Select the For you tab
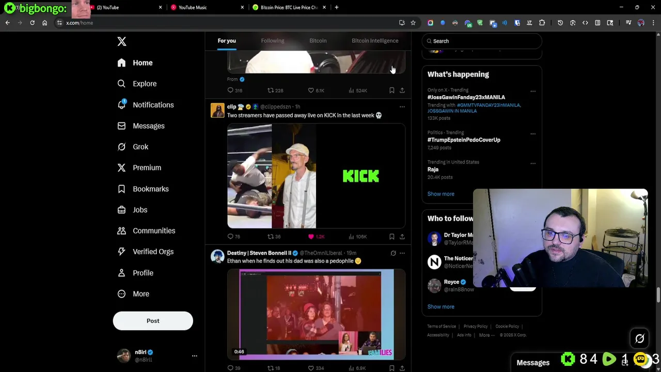The width and height of the screenshot is (661, 372). click(x=227, y=41)
